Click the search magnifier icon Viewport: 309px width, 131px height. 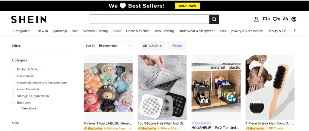point(214,19)
